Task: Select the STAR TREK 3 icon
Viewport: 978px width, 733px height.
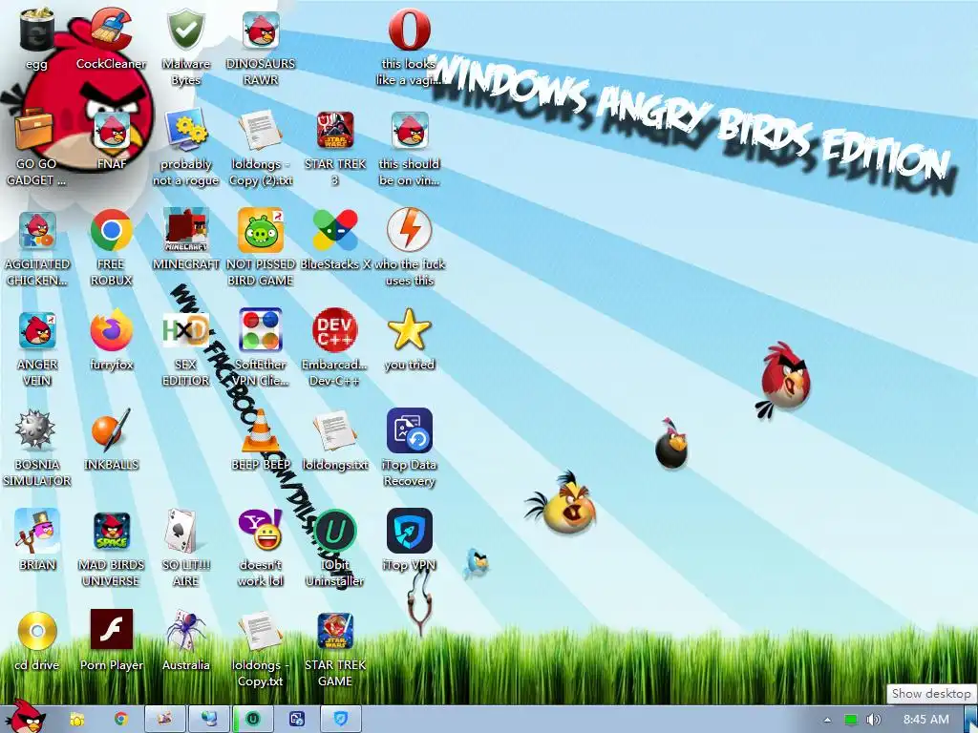Action: tap(335, 131)
